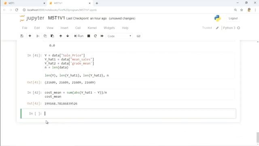Open browser zoom magnifier icon
Image resolution: width=259 pixels, height=146 pixels.
click(x=236, y=10)
